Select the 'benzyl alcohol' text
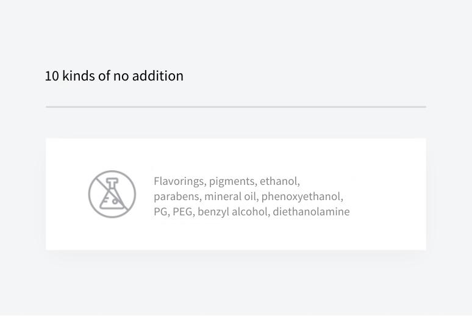The width and height of the screenshot is (472, 316). pyautogui.click(x=232, y=212)
